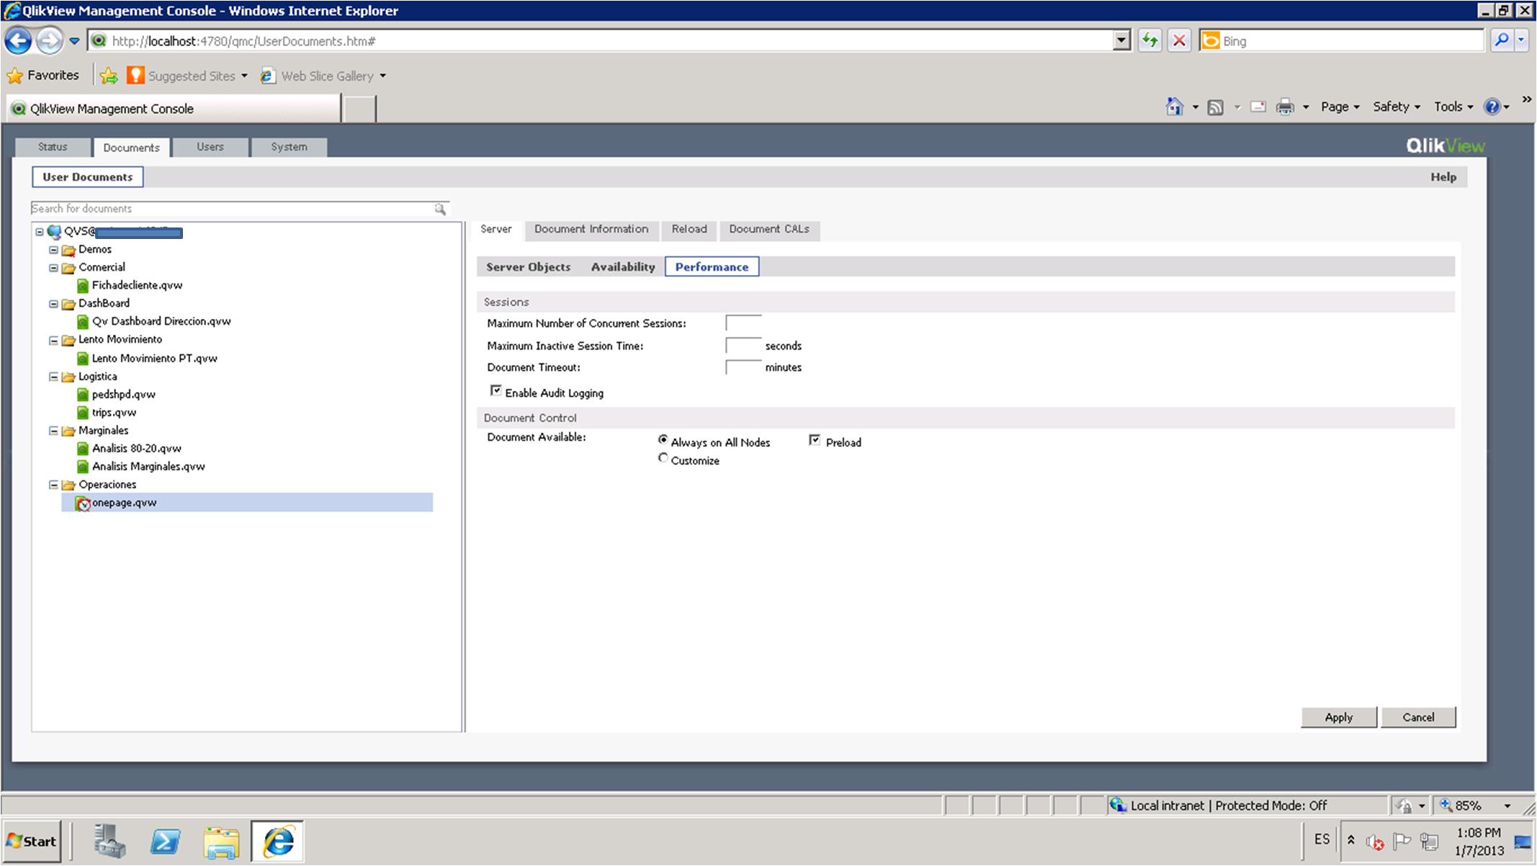The width and height of the screenshot is (1537, 866).
Task: Open the Safety menu
Action: (x=1396, y=107)
